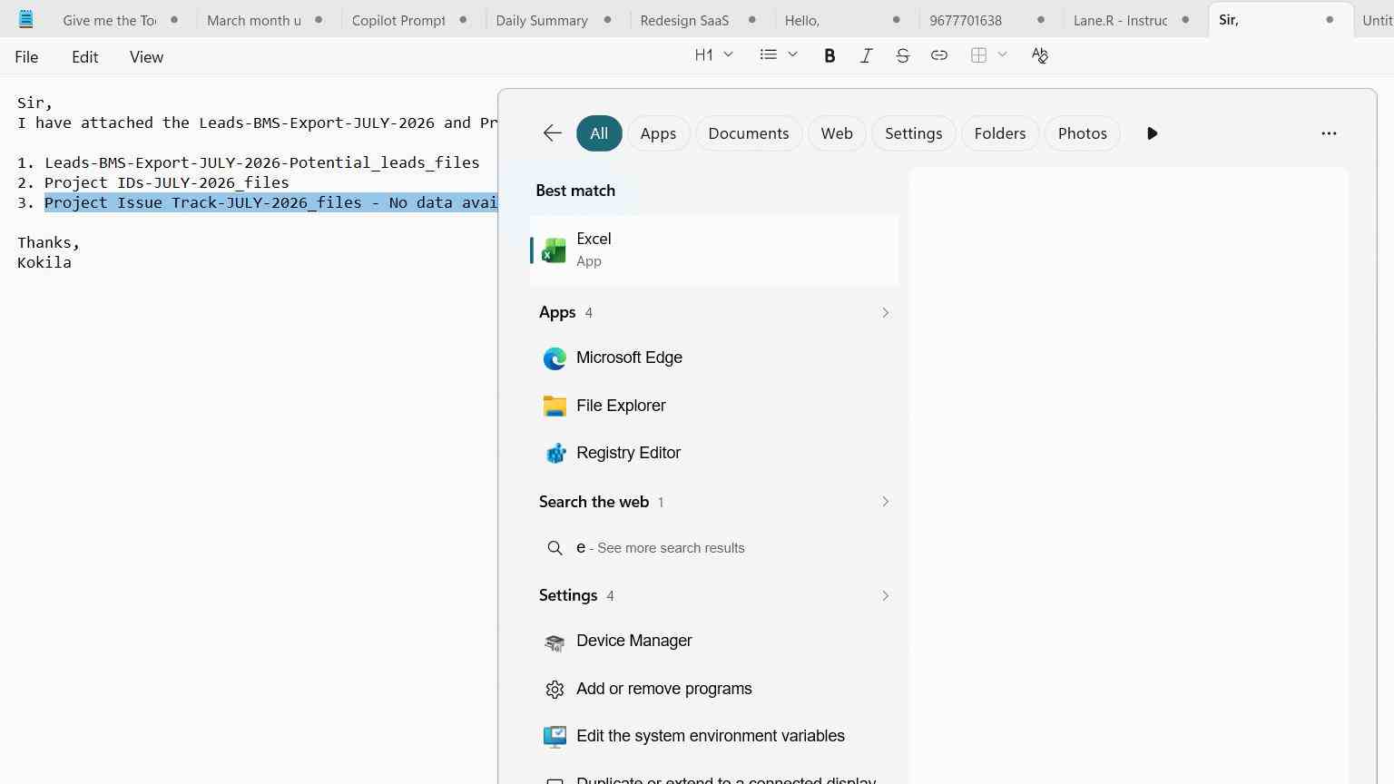Filter search results by Photos
1394x784 pixels.
1083,133
